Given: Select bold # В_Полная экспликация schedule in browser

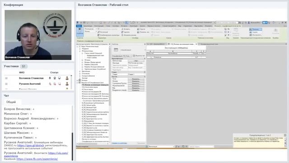Looking at the screenshot, I should (x=95, y=85).
